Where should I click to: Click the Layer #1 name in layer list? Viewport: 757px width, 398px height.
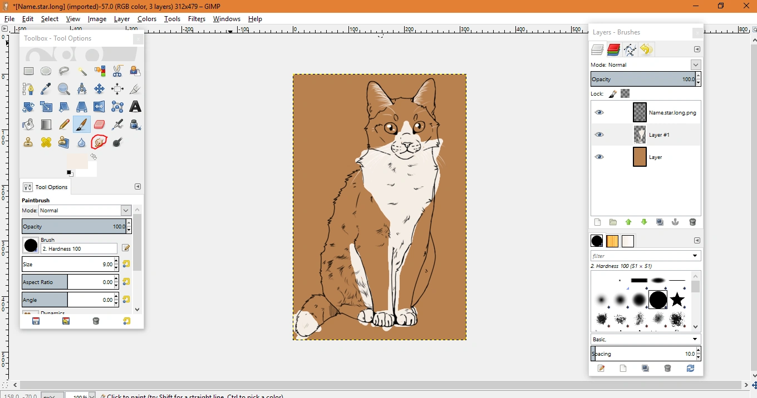pos(659,135)
